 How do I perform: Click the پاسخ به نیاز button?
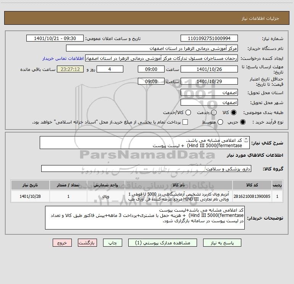pyautogui.click(x=222, y=243)
